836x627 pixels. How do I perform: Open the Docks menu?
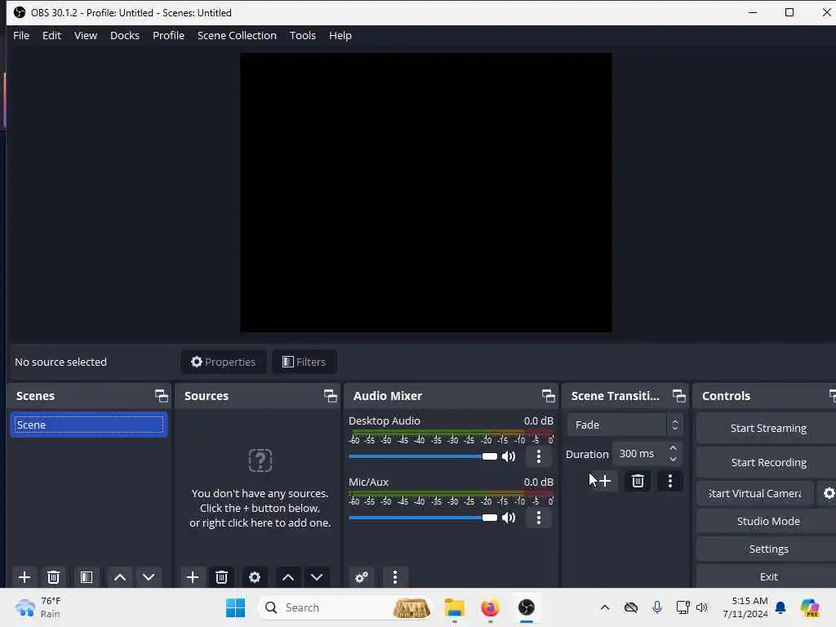125,35
